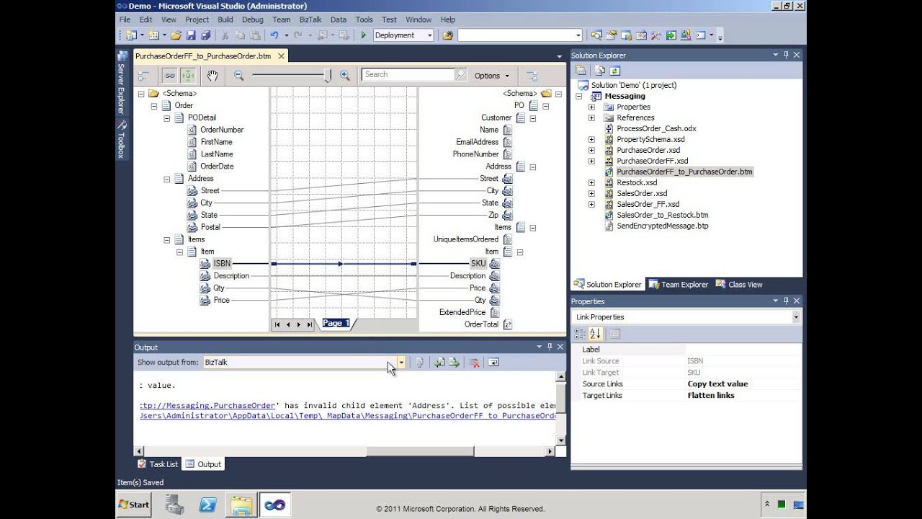922x519 pixels.
Task: Click the zoom out magnifier in mapper toolbar
Action: click(x=239, y=75)
